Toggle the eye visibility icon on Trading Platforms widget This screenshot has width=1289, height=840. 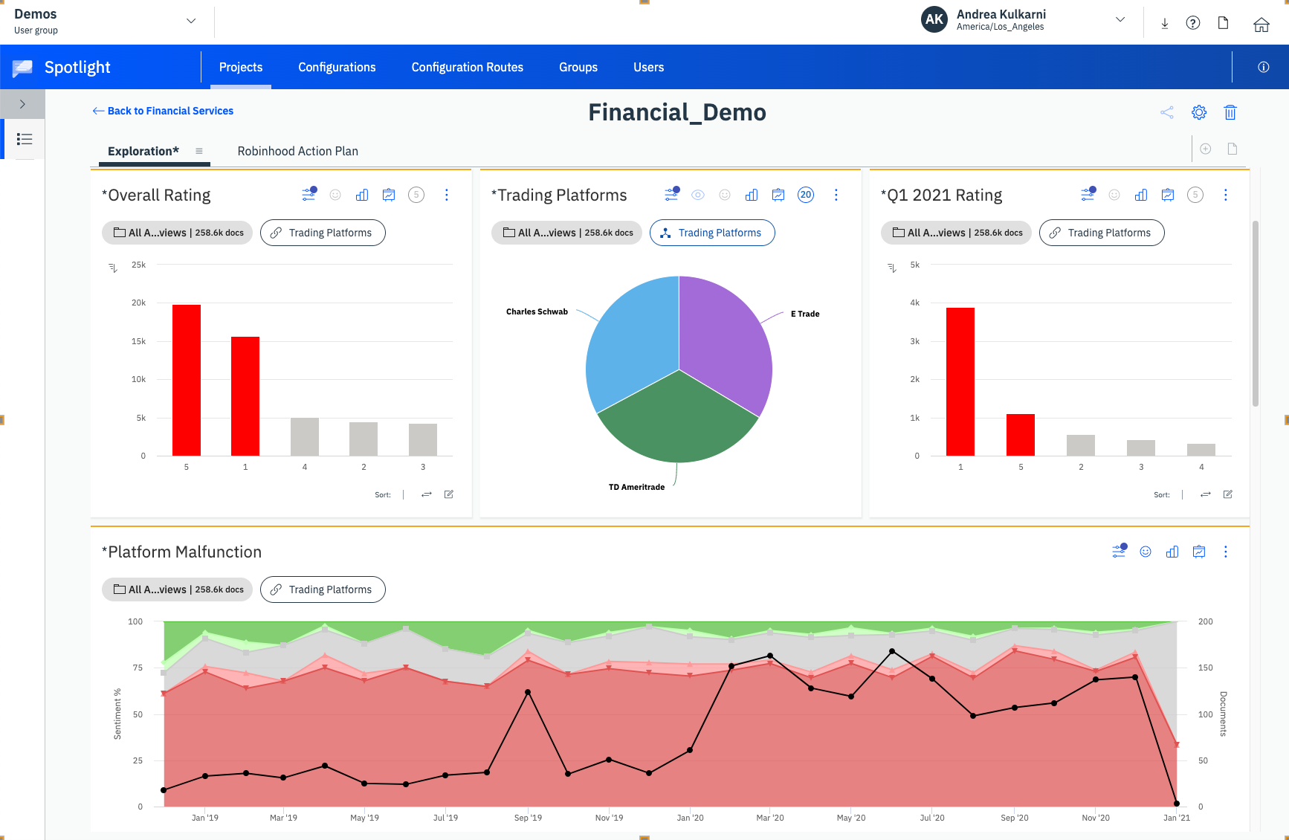pyautogui.click(x=698, y=194)
